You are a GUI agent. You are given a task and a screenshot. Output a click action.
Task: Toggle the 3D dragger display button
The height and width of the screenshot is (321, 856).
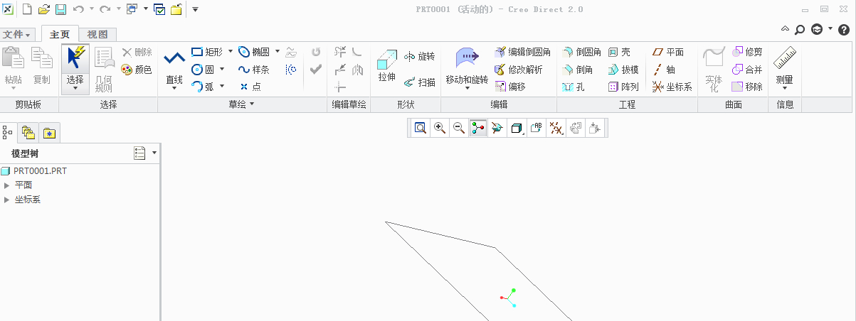[478, 128]
